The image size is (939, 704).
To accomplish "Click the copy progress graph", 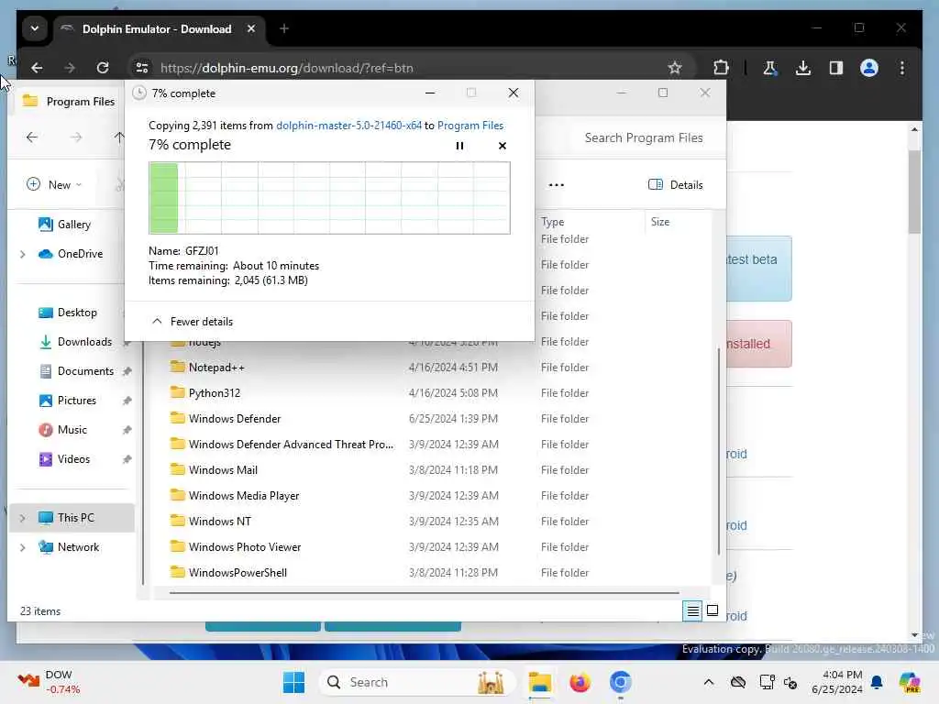I will 329,198.
